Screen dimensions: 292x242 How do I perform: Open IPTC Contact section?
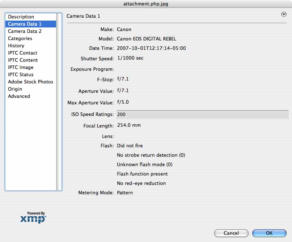coord(22,53)
